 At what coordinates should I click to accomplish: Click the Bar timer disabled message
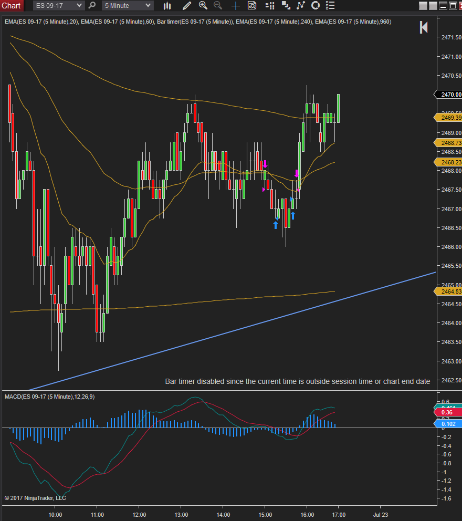coord(298,381)
